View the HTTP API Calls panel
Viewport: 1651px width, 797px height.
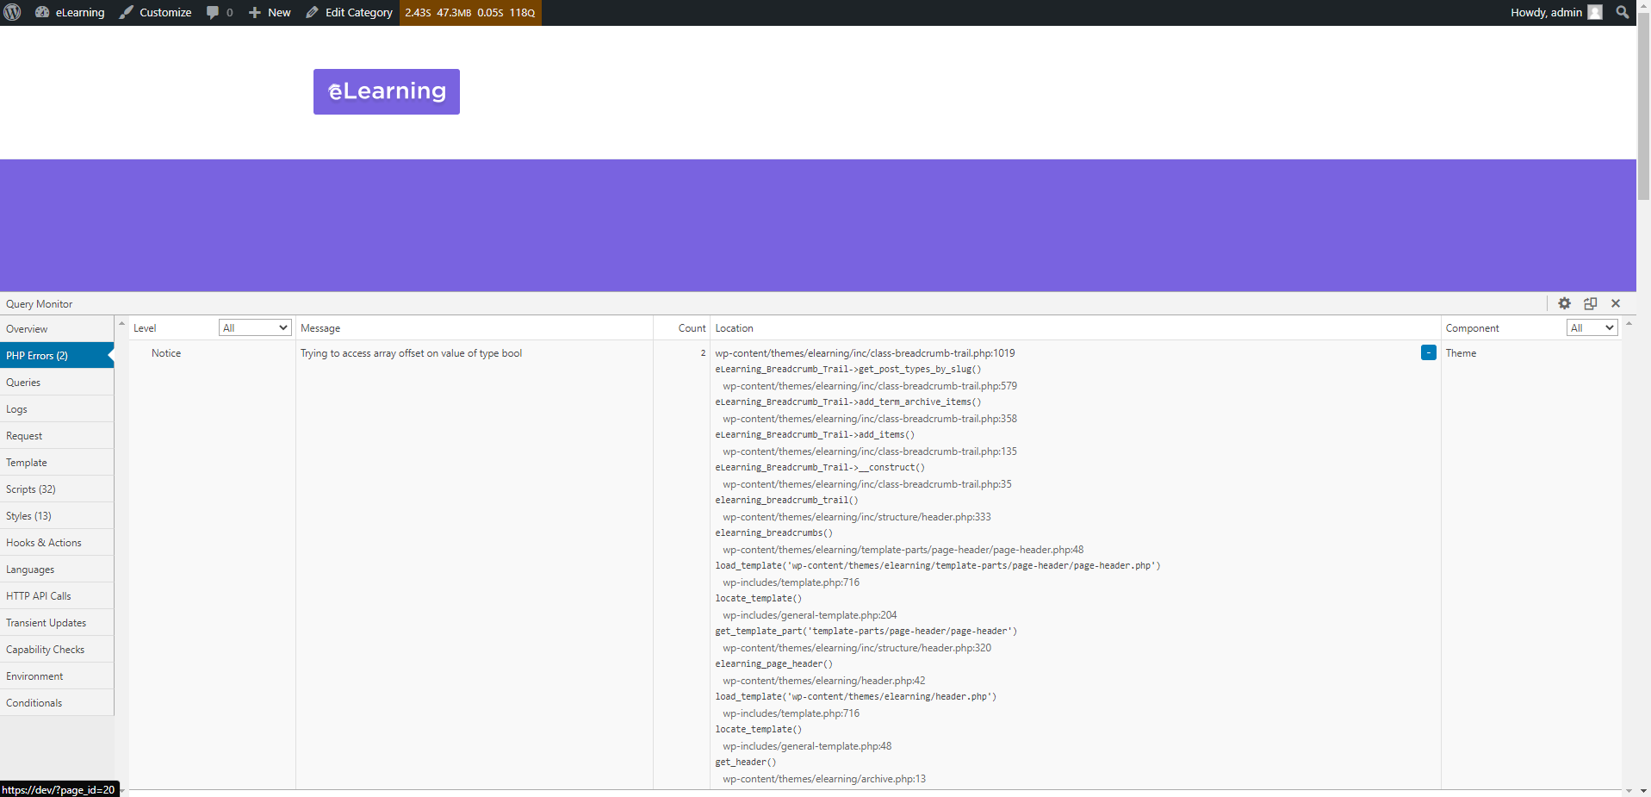[57, 596]
